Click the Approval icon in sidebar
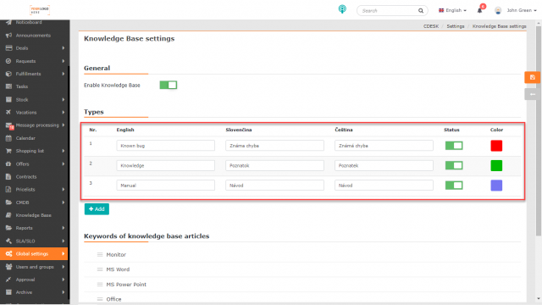542x305 pixels. click(8, 280)
